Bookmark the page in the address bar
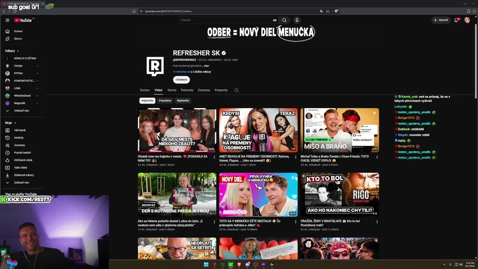The width and height of the screenshot is (478, 269). pos(134,11)
